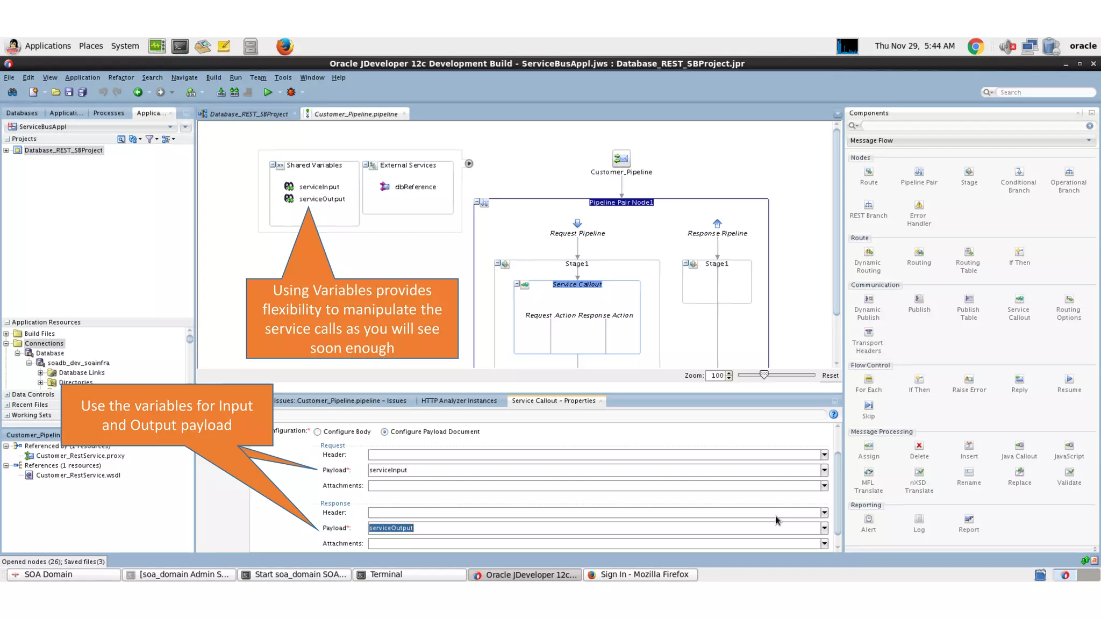Select the Java Callout component
This screenshot has width=1101, height=619.
point(1019,450)
